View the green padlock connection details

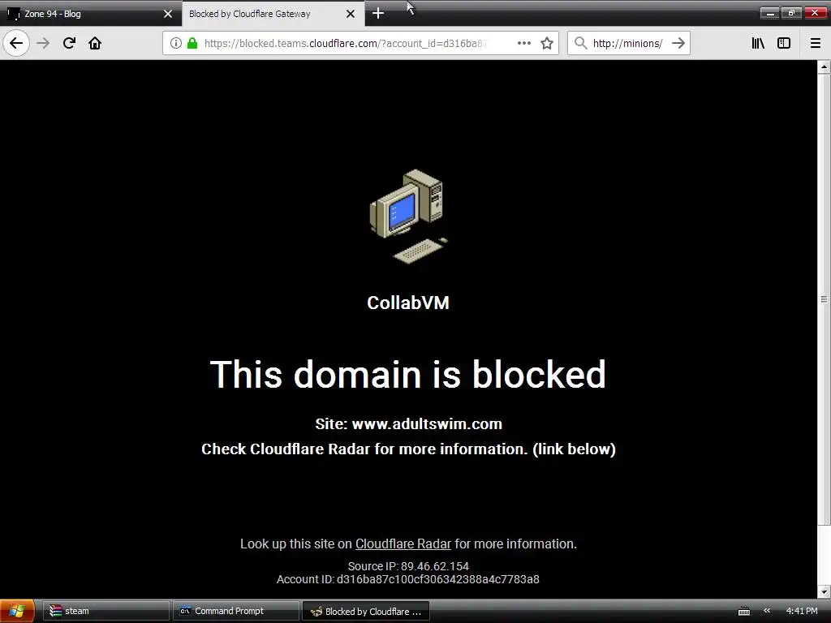pyautogui.click(x=192, y=43)
